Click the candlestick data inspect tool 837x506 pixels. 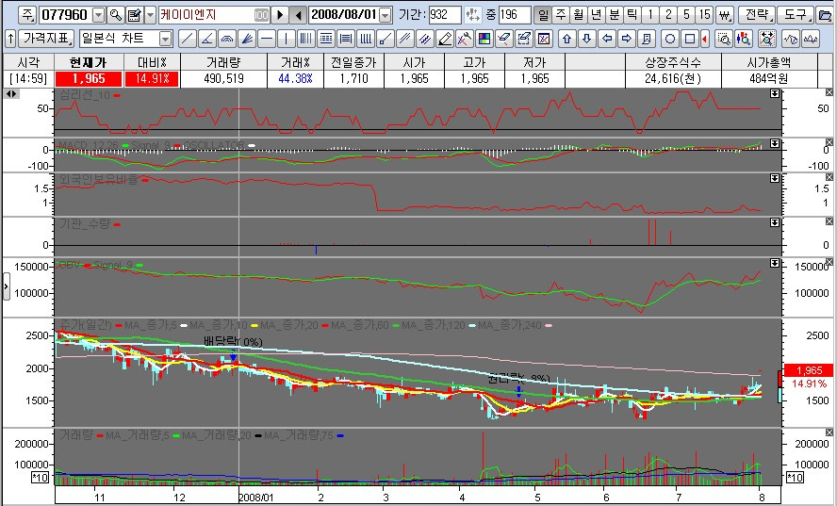pos(744,39)
